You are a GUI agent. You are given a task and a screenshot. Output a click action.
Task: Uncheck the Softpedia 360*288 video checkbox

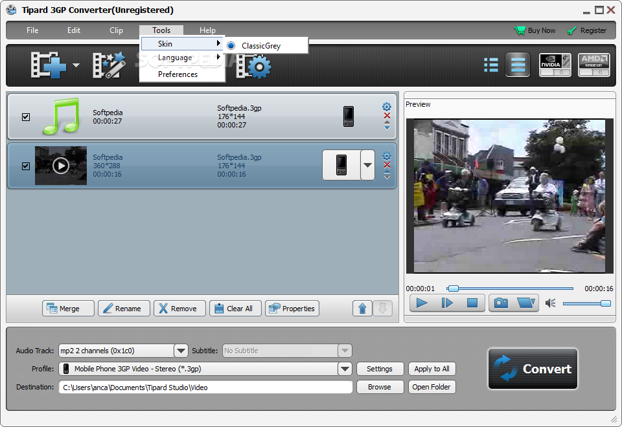point(26,166)
